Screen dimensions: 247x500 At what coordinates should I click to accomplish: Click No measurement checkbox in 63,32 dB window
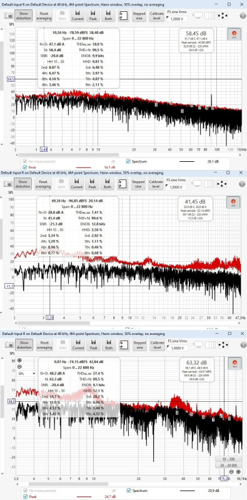24,491
